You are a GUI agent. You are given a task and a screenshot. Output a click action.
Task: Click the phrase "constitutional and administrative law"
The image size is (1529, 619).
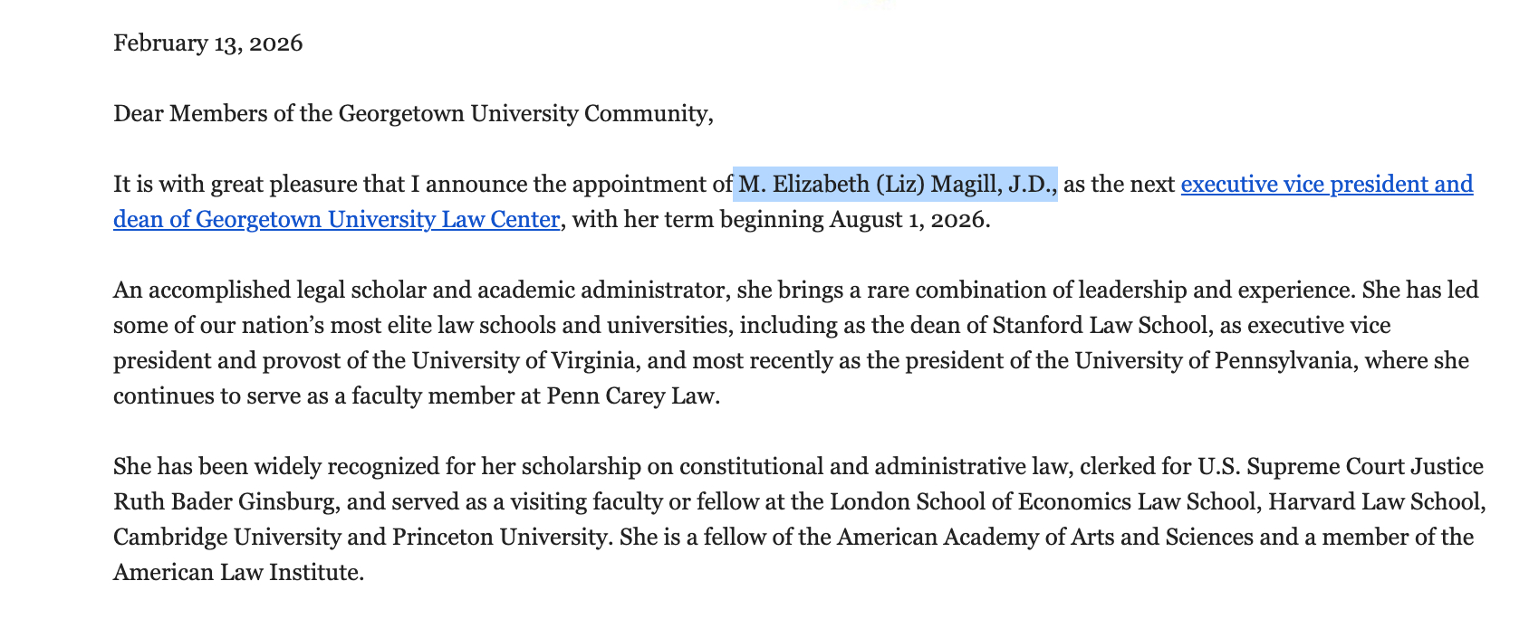(873, 467)
